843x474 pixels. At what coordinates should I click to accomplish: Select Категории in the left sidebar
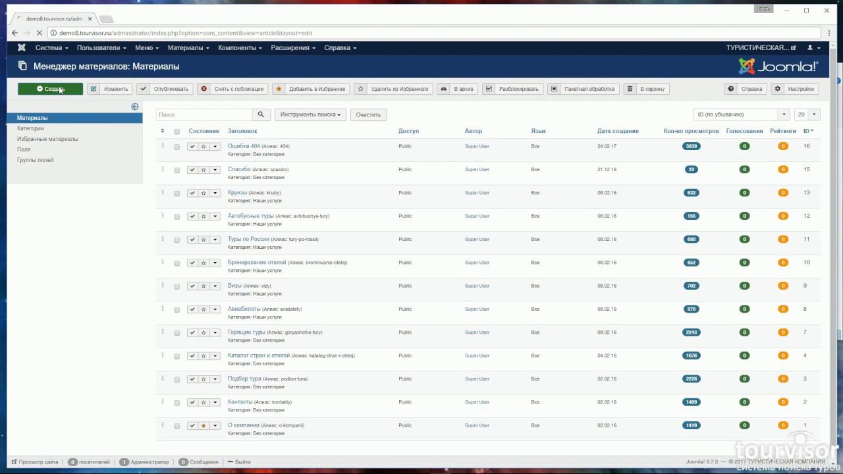(30, 128)
